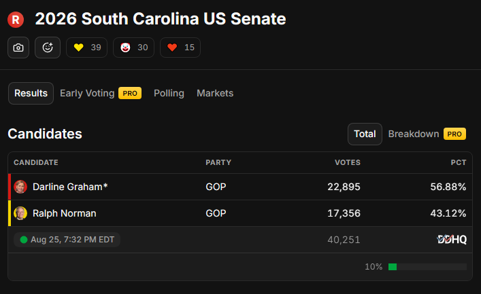Click the Darline Graham candidate name
Screen dimensions: 481x294
pos(70,187)
